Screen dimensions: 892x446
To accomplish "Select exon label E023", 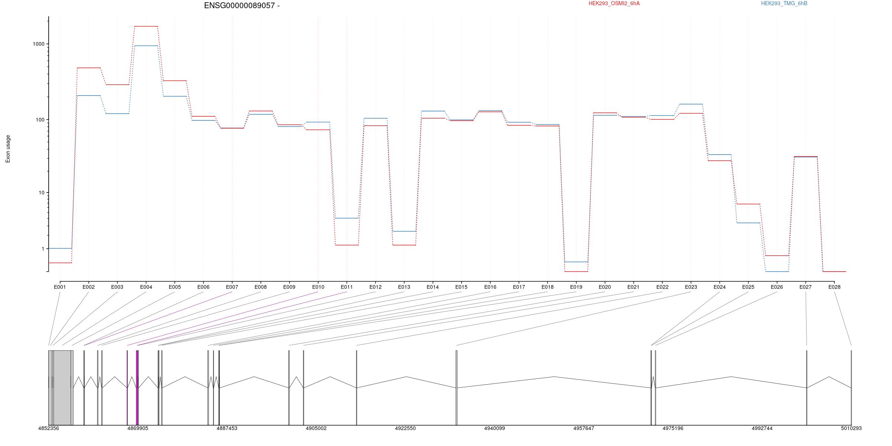I will (x=691, y=287).
